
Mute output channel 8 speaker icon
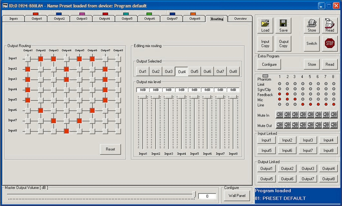point(334,125)
